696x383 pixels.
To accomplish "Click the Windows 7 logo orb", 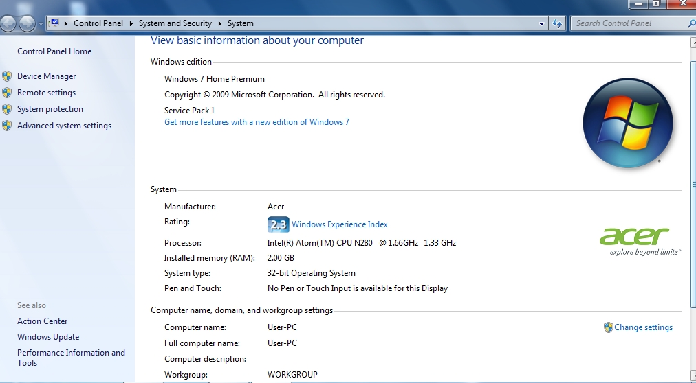I will (628, 123).
